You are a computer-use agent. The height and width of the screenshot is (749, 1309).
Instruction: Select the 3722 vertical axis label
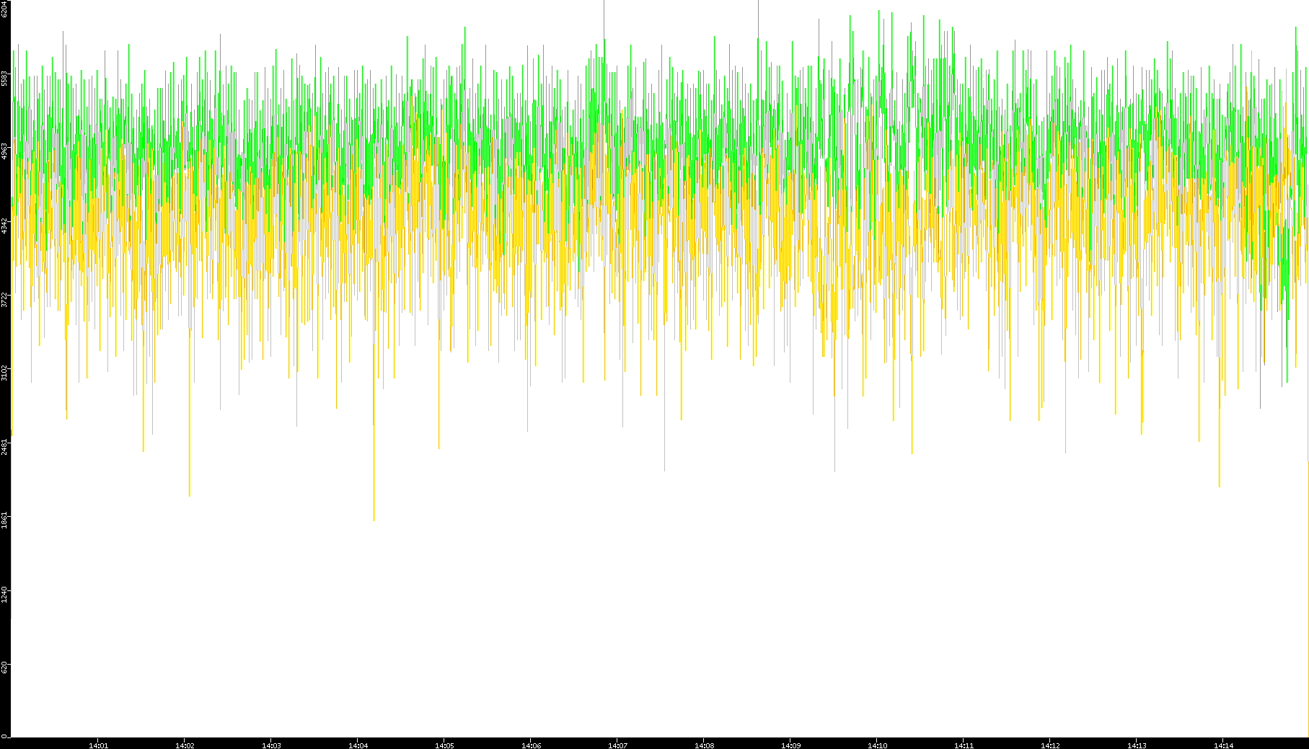[x=4, y=299]
